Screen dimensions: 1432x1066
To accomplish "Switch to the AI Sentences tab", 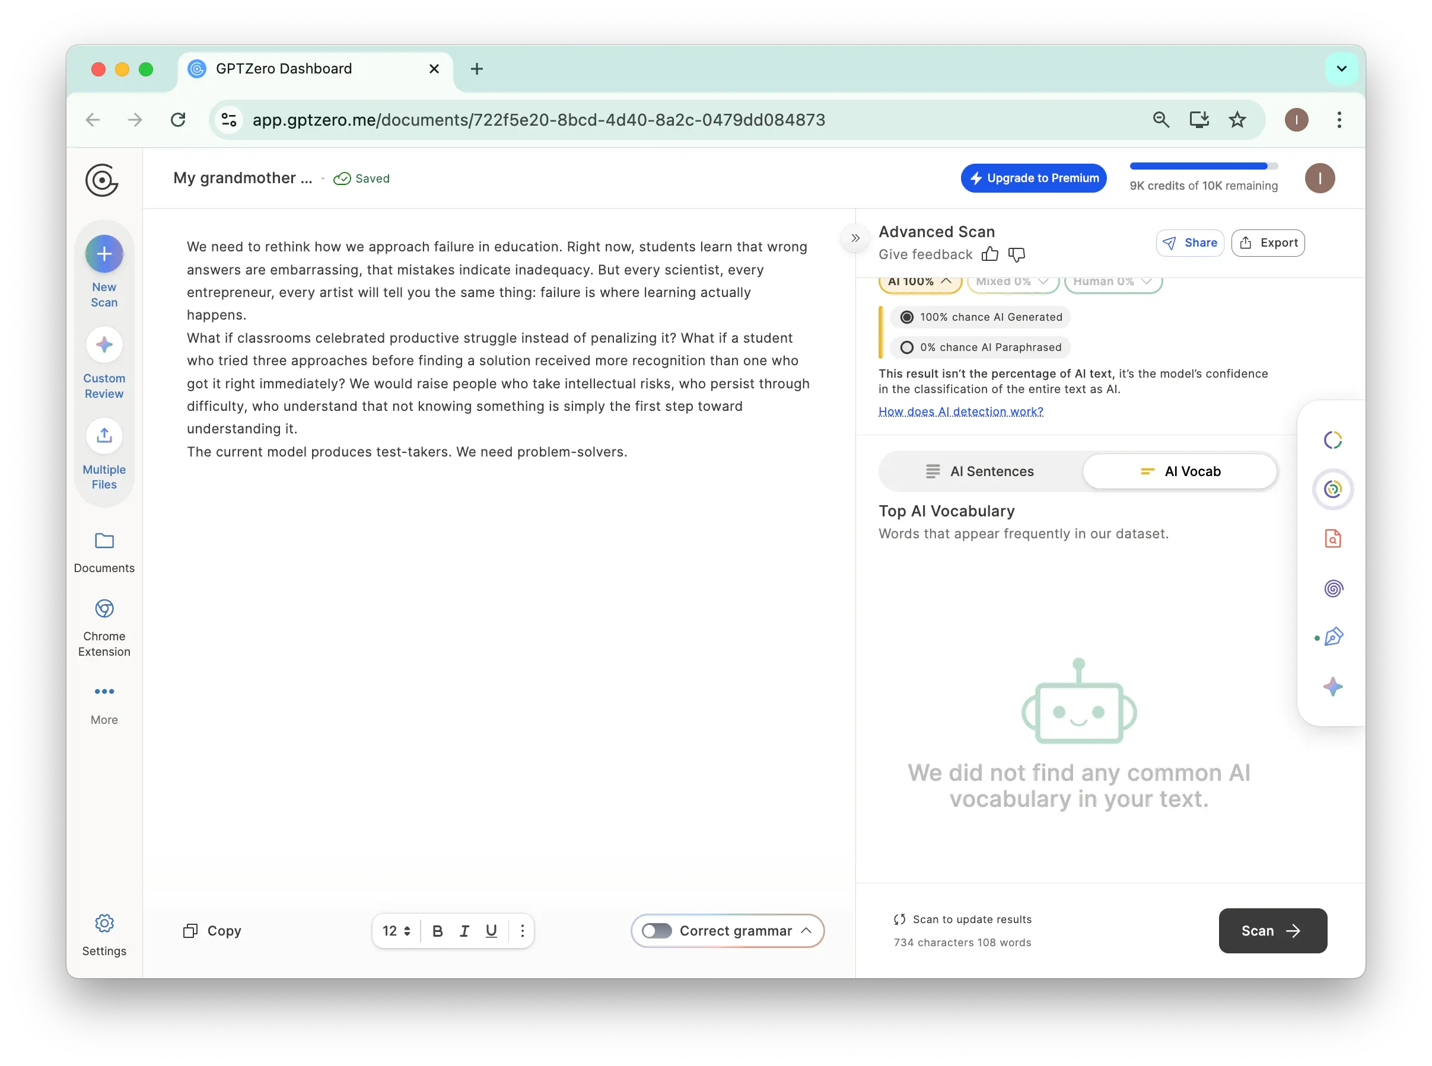I will point(980,471).
